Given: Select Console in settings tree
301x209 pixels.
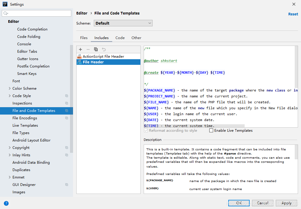Looking at the screenshot, I should pos(24,44).
